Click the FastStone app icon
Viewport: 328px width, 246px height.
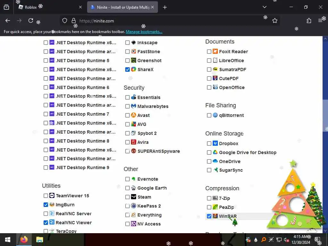pyautogui.click(x=134, y=52)
